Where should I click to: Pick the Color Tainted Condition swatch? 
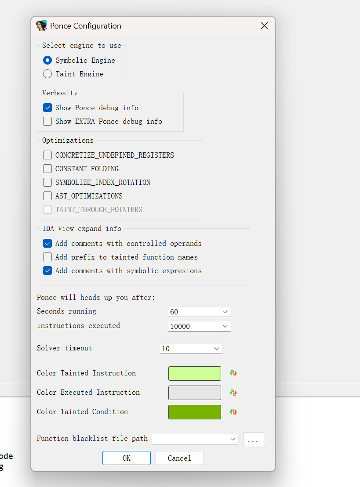click(195, 412)
